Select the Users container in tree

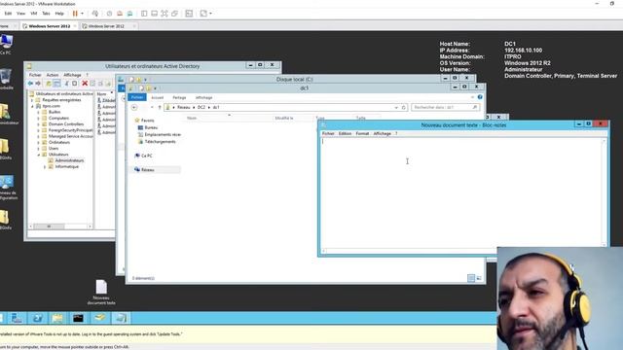[54, 149]
